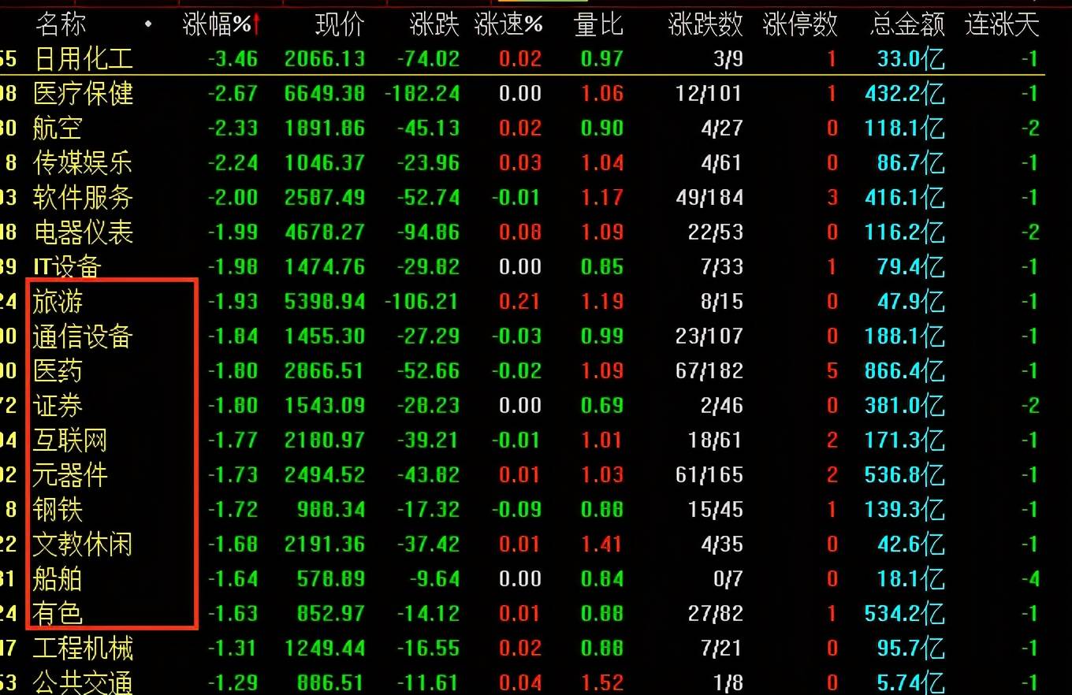Click the 名称 column header
Image resolution: width=1072 pixels, height=695 pixels.
tap(60, 24)
